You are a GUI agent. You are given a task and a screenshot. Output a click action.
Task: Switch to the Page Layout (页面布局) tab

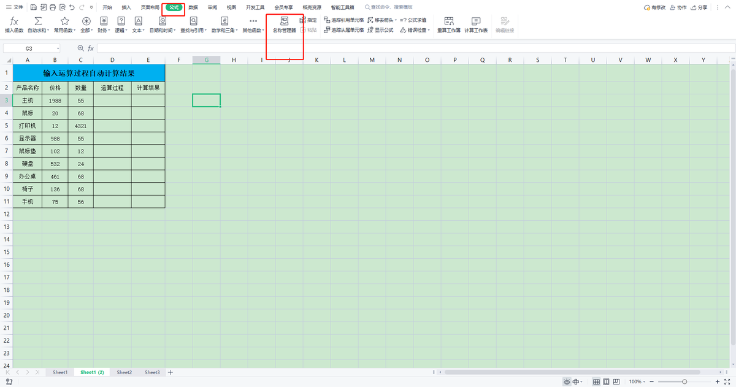click(x=150, y=7)
